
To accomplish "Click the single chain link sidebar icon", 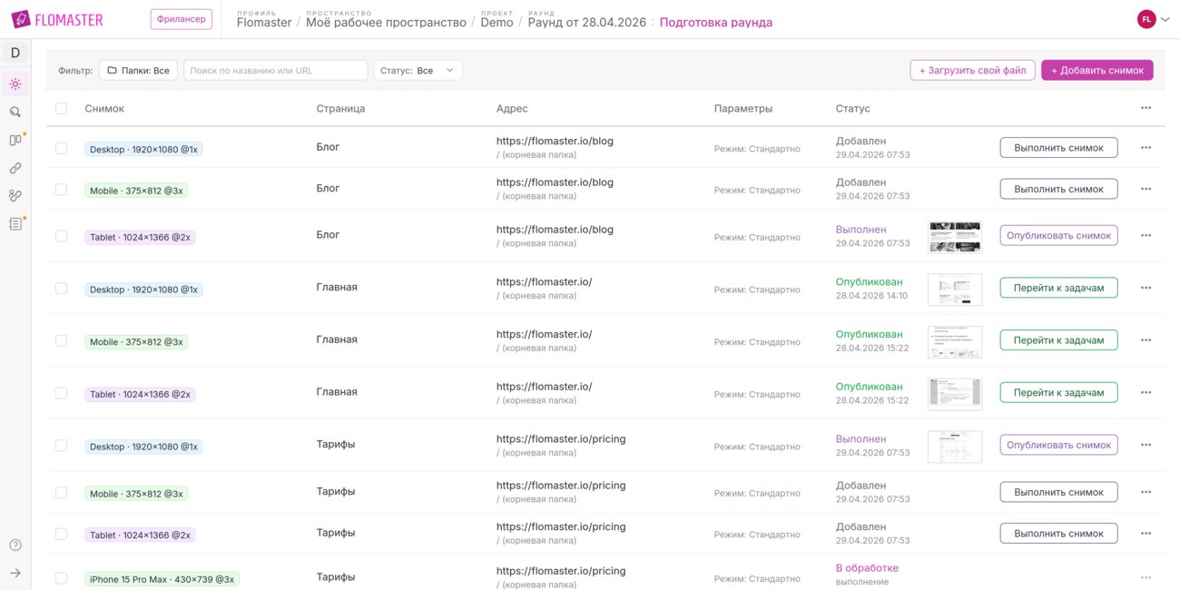I will (x=15, y=168).
